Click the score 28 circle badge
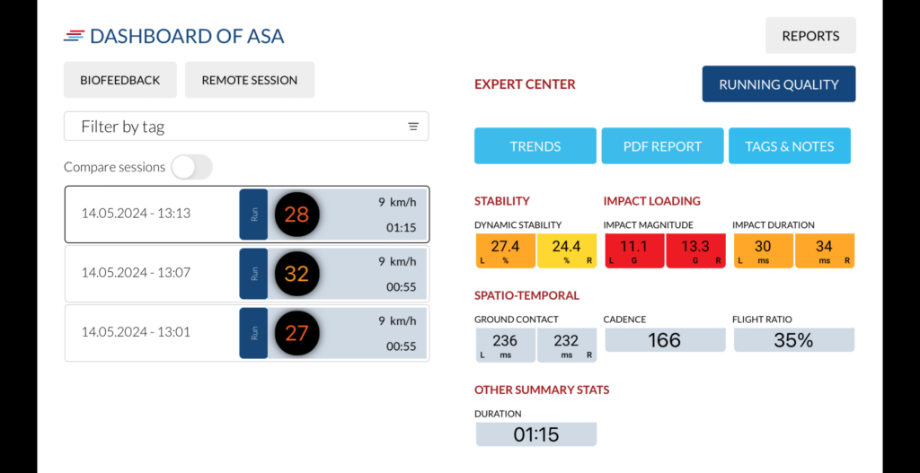 (296, 215)
